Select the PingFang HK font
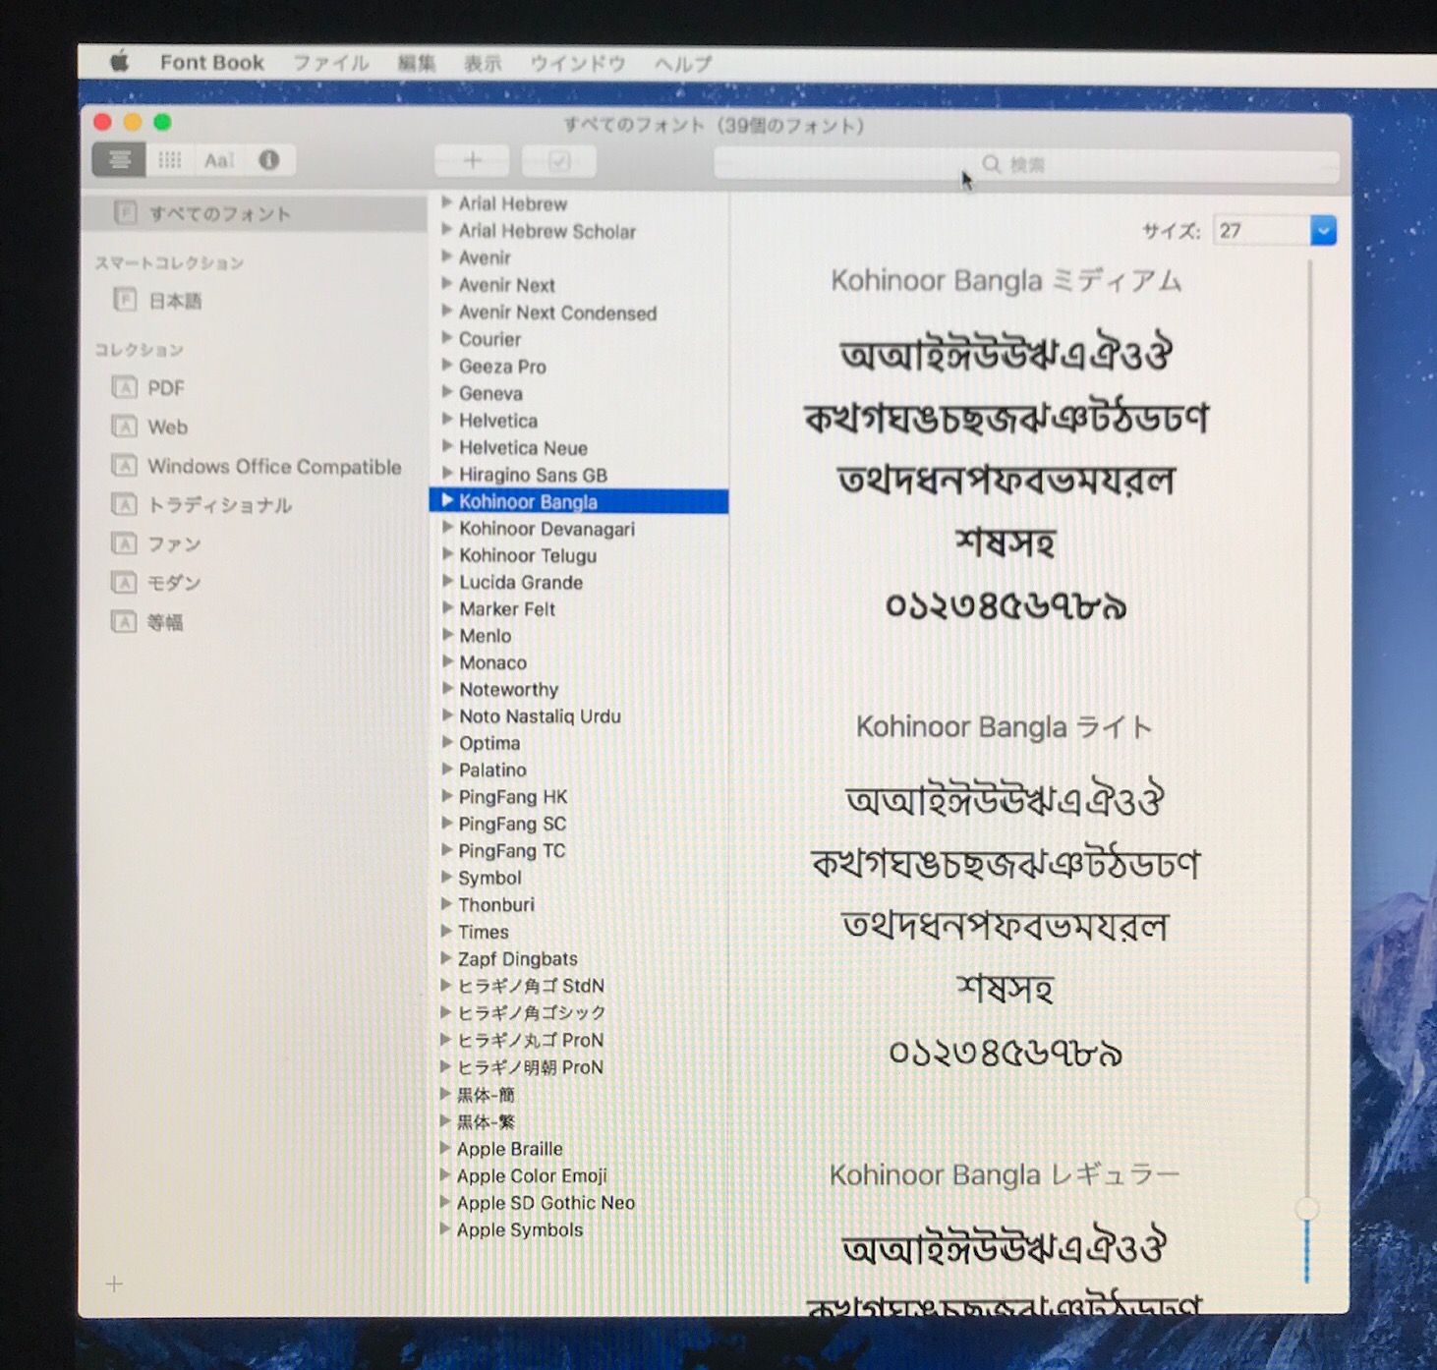This screenshot has height=1370, width=1437. click(x=513, y=797)
